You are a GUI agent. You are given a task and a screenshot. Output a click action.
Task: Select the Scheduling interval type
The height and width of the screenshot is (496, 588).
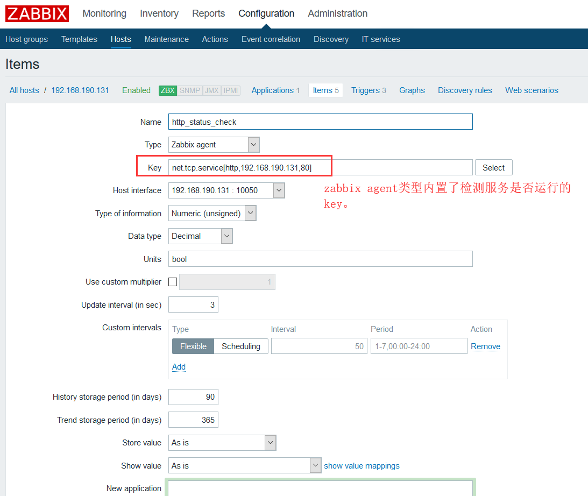click(x=241, y=346)
